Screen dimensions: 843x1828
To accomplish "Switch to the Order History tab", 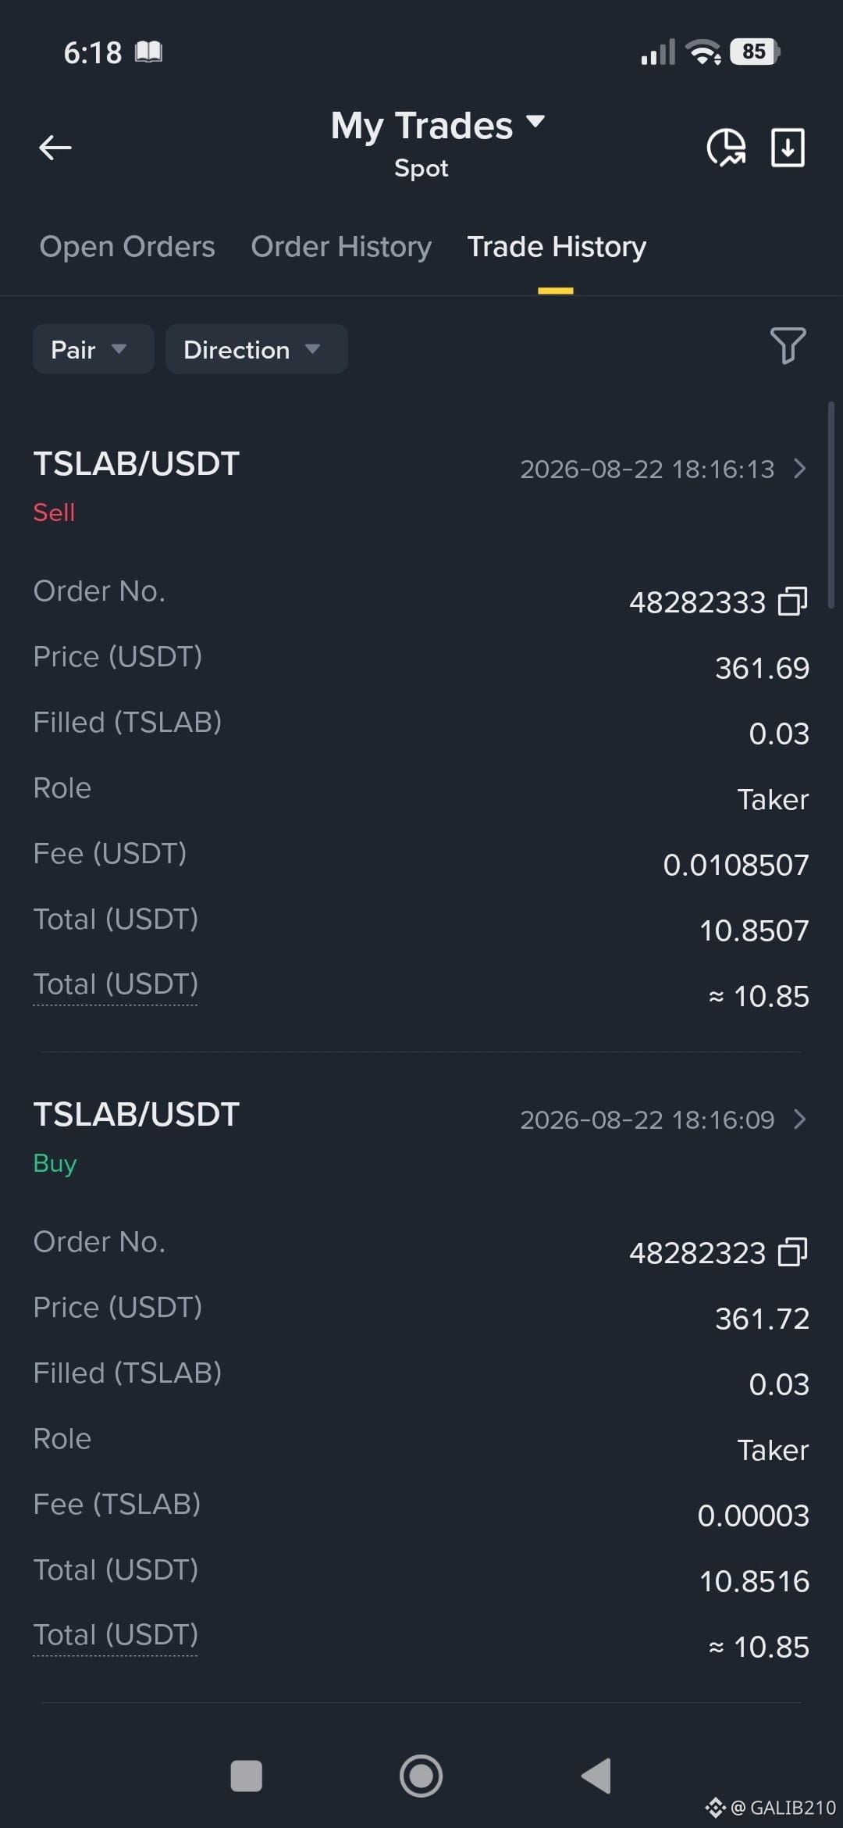I will tap(341, 247).
